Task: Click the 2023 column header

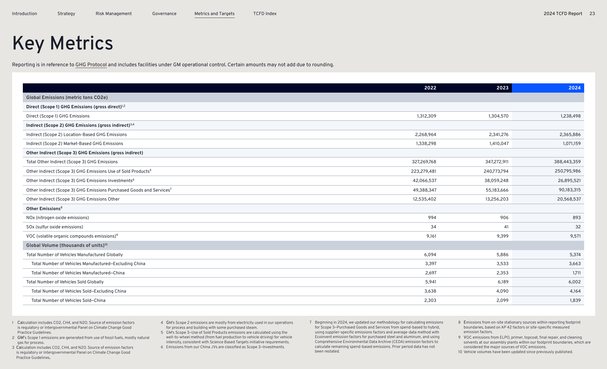Action: coord(502,88)
